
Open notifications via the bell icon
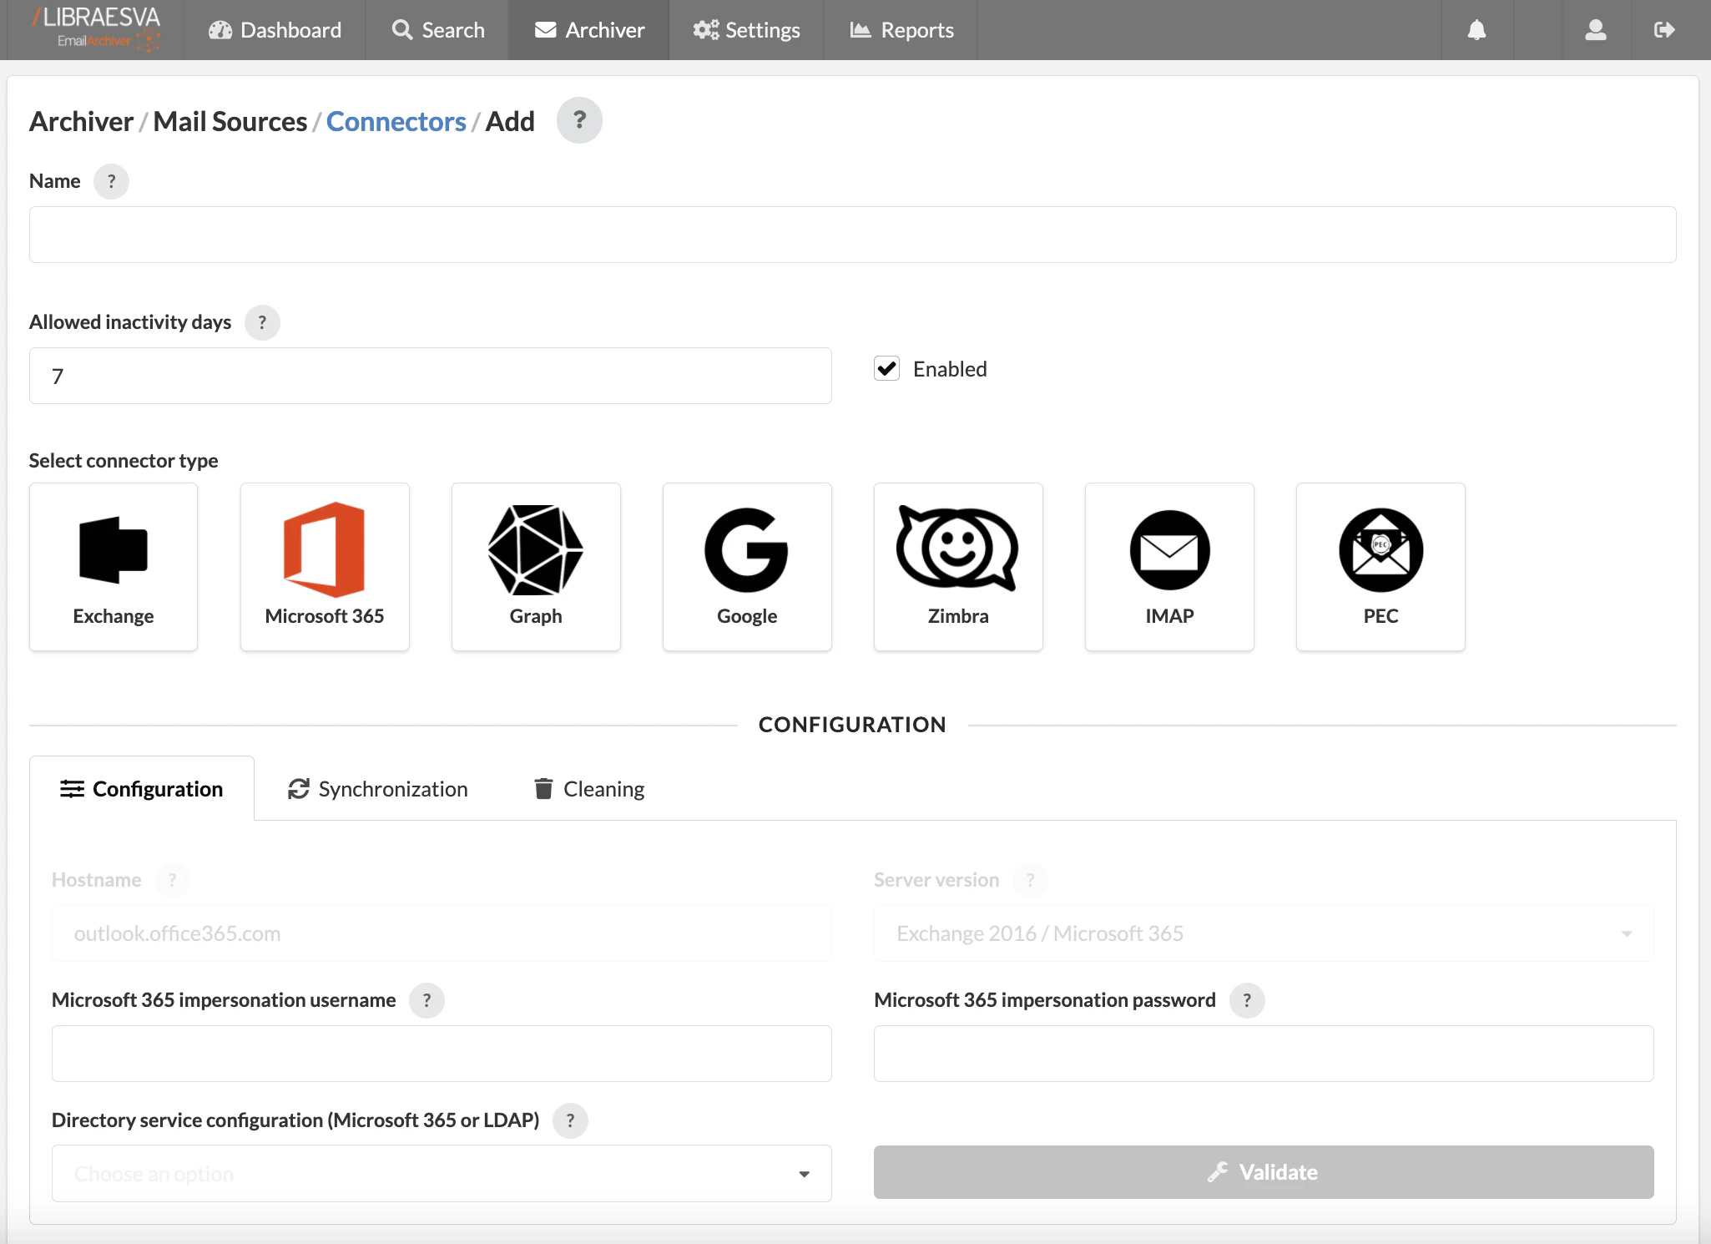click(x=1476, y=29)
